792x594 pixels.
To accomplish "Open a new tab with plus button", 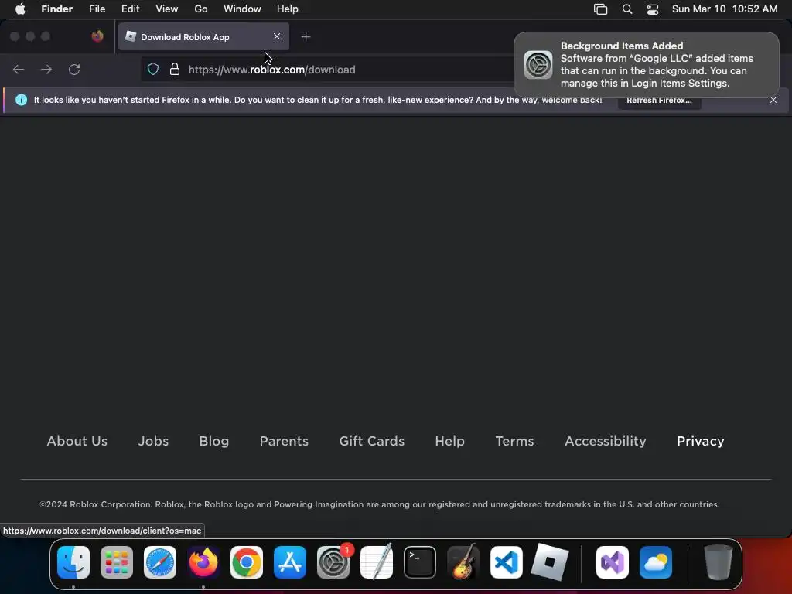I will click(306, 37).
